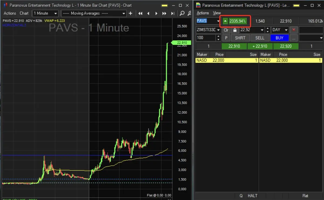Jump chart back with double-left arrows

[x=140, y=13]
